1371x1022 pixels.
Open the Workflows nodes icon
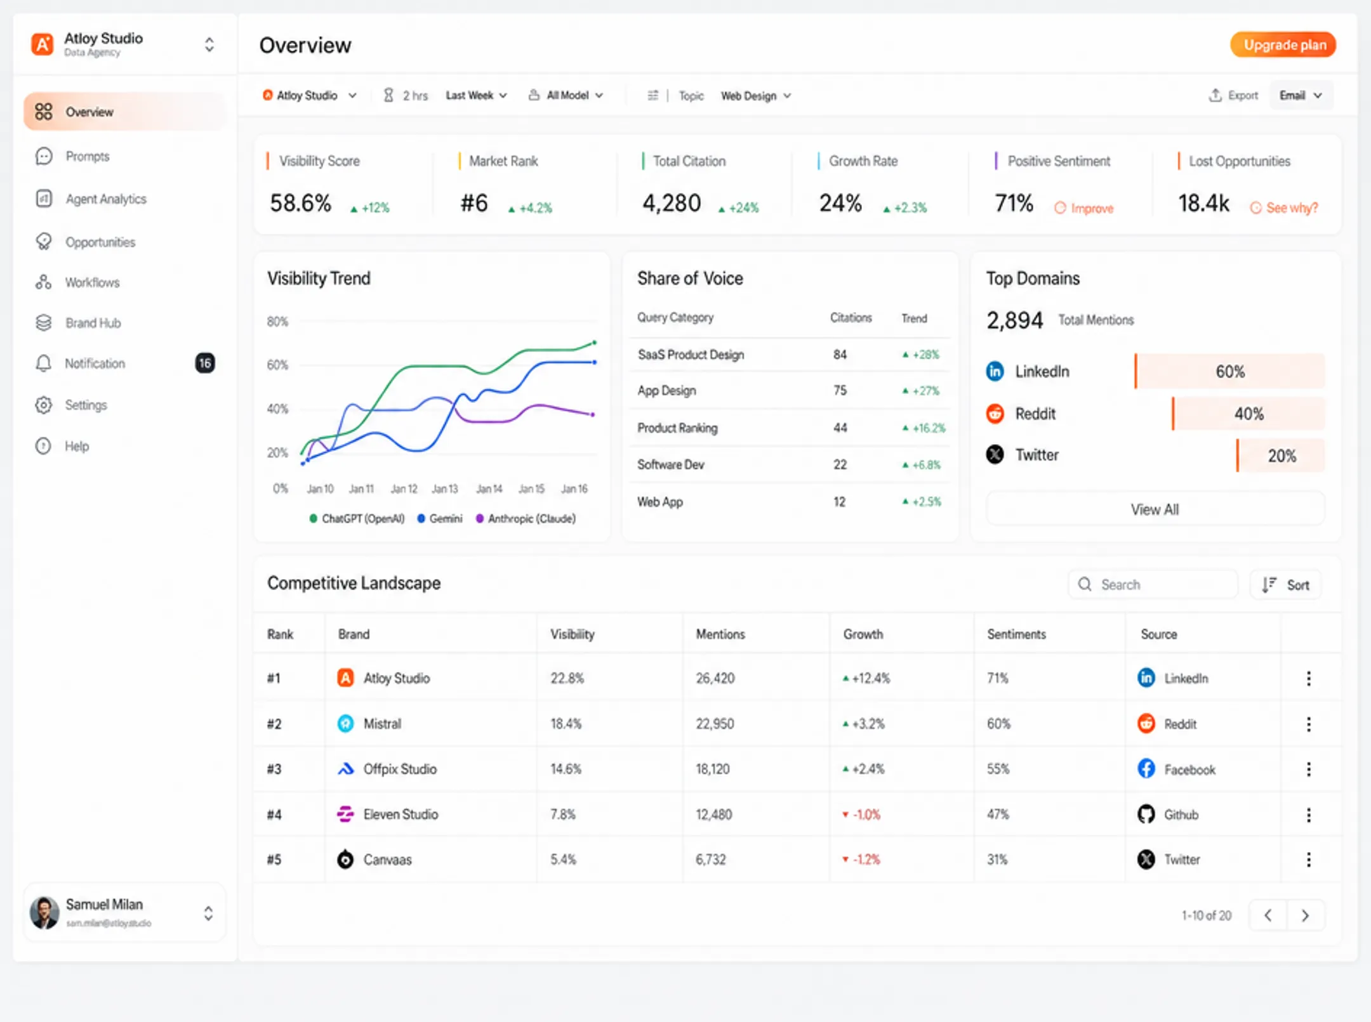pyautogui.click(x=44, y=282)
